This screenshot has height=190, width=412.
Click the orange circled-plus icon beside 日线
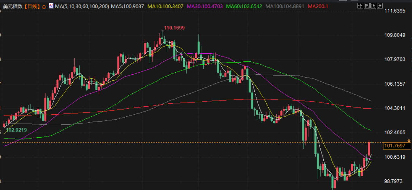44,6
